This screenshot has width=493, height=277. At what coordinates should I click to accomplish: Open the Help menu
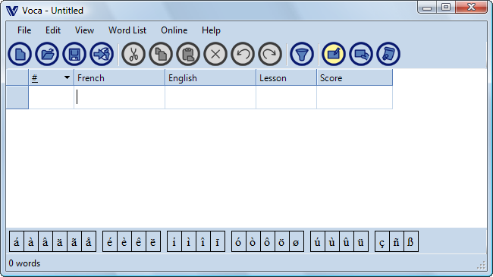click(211, 30)
